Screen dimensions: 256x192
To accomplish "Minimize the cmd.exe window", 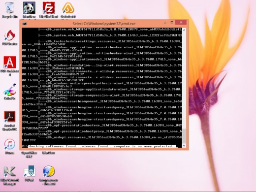I will 165,23.
